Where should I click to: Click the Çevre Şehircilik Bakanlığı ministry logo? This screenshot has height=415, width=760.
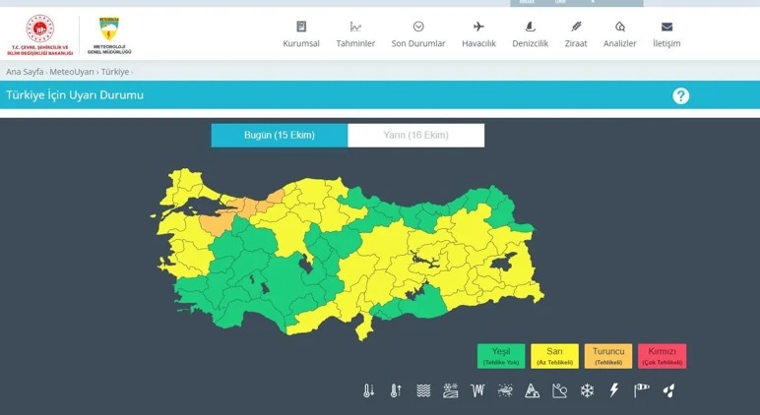tap(39, 34)
